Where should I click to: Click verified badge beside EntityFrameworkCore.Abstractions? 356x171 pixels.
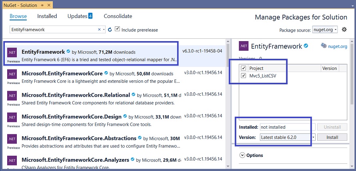point(140,138)
